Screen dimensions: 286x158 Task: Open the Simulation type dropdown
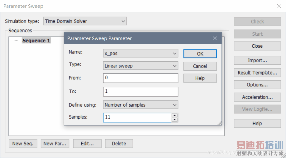click(x=85, y=21)
